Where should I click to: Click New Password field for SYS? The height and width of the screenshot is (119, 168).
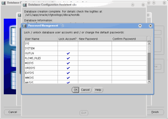click(x=95, y=43)
